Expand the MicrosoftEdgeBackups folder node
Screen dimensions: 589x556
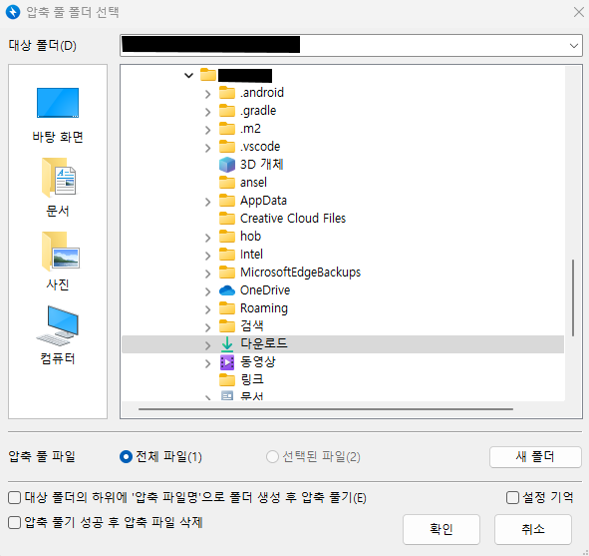(207, 274)
